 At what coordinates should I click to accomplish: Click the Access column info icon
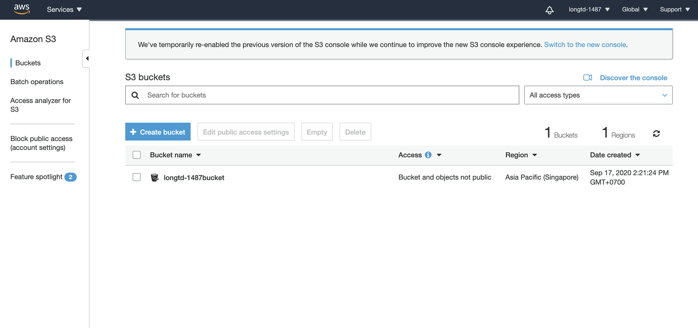click(428, 155)
